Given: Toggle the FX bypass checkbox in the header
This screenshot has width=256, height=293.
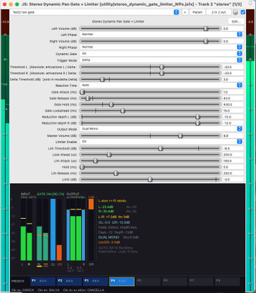Looking at the screenshot, I should 243,12.
